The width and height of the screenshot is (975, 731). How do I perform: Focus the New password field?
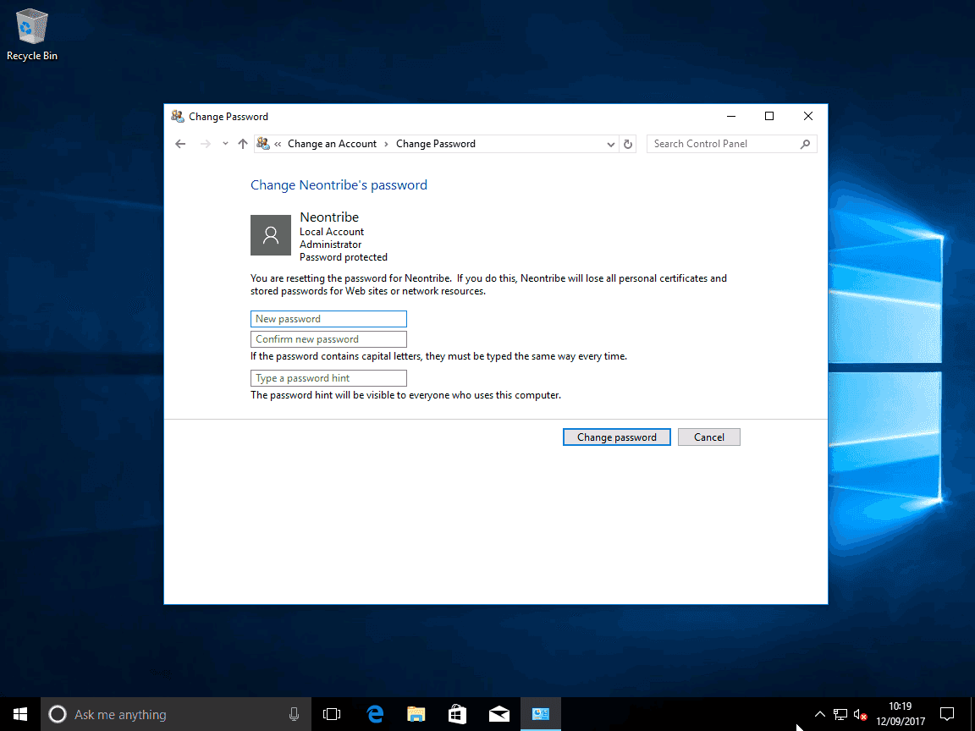coord(328,319)
